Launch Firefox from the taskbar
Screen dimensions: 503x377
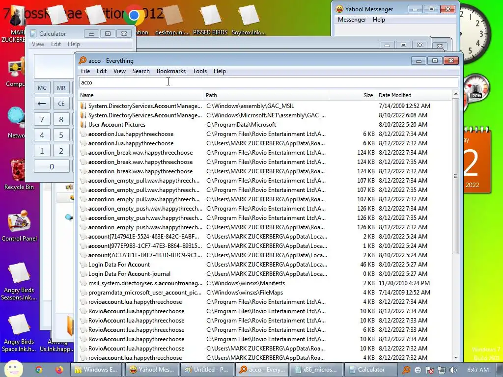59,370
